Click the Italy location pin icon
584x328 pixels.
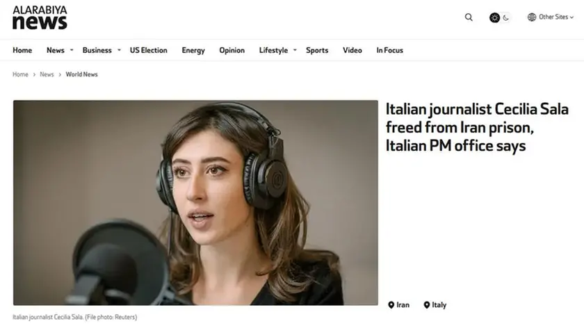point(427,305)
